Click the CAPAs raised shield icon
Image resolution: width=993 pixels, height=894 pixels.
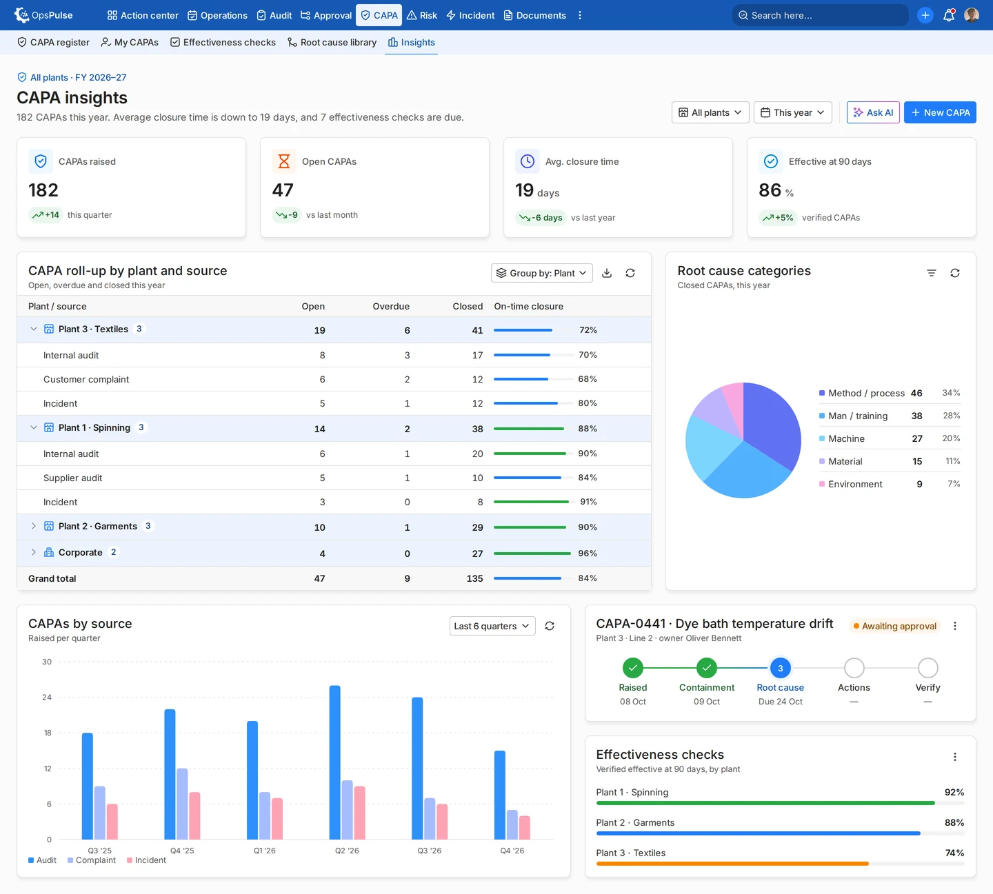click(41, 161)
